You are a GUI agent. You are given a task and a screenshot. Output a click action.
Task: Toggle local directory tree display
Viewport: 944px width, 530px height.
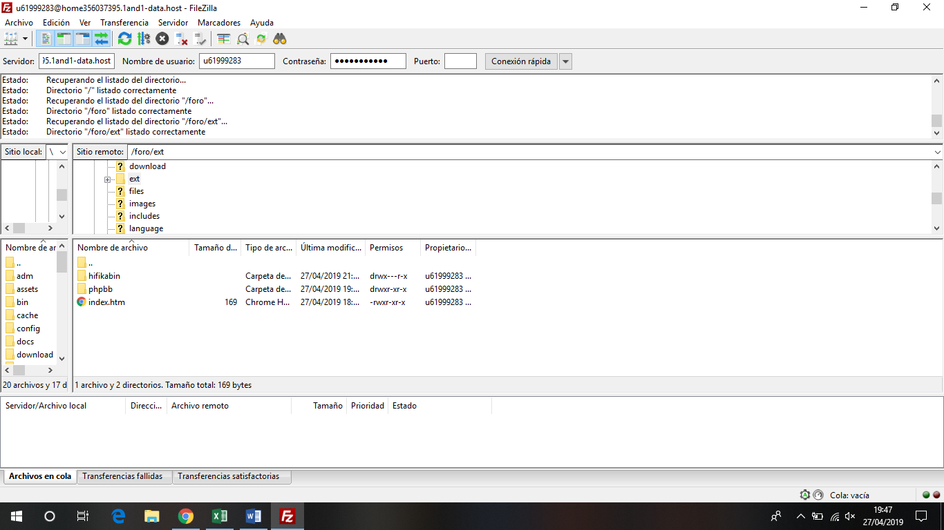[x=64, y=39]
